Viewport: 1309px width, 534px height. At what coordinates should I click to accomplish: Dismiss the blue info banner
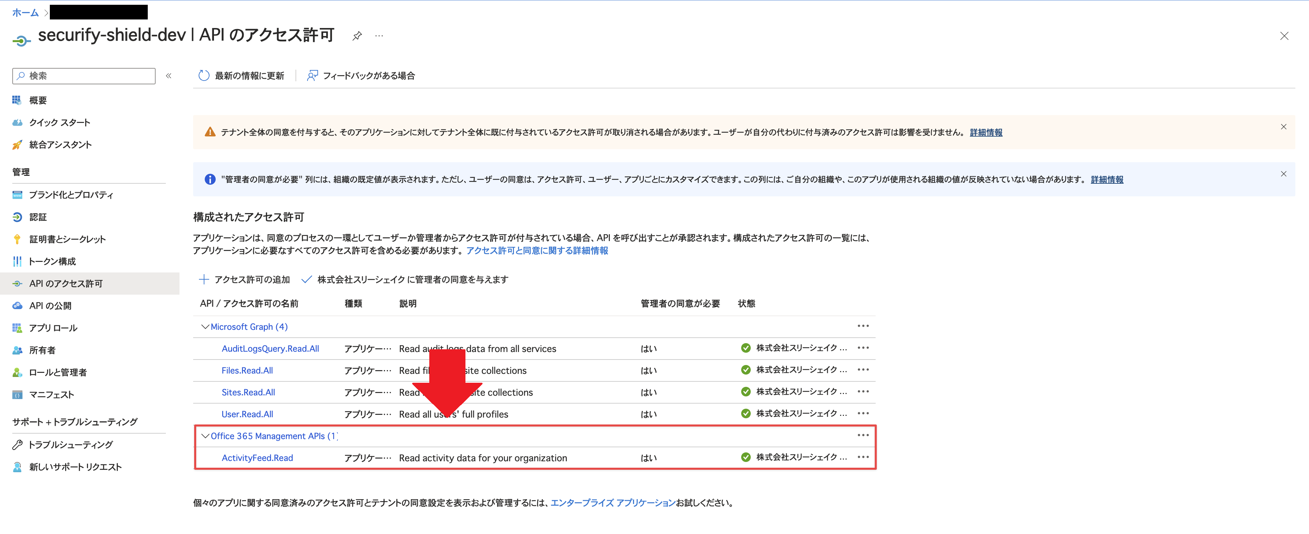coord(1284,174)
